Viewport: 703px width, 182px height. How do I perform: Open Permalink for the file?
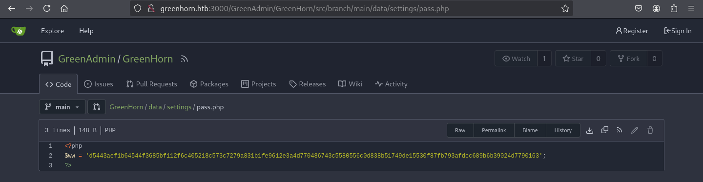pos(494,130)
